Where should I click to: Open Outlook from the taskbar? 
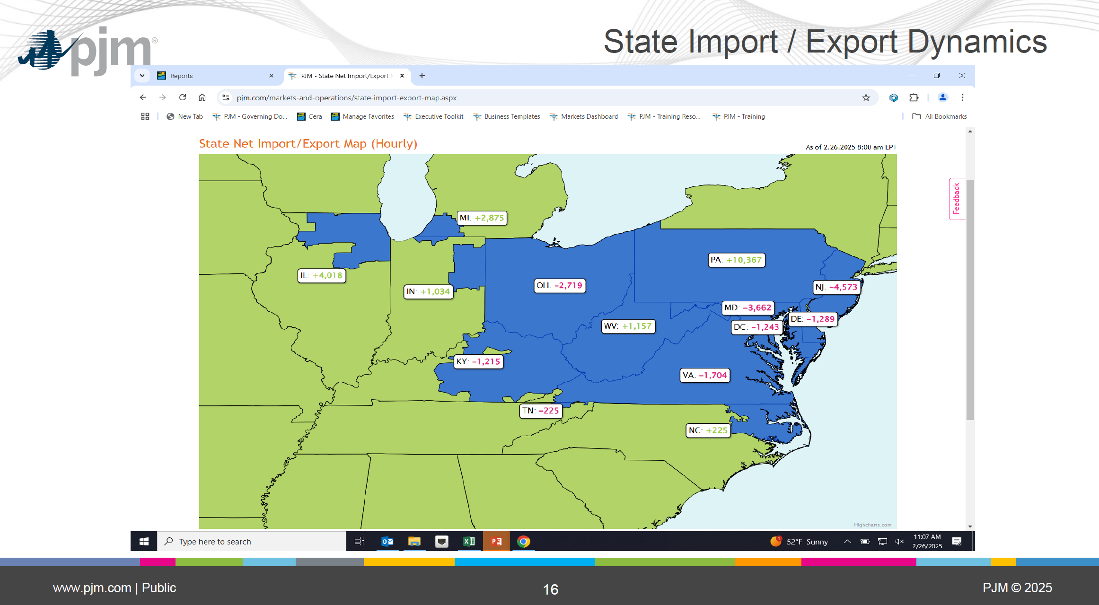point(387,542)
